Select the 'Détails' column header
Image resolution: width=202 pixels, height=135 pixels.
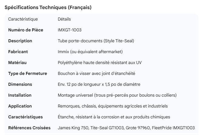(x=64, y=19)
